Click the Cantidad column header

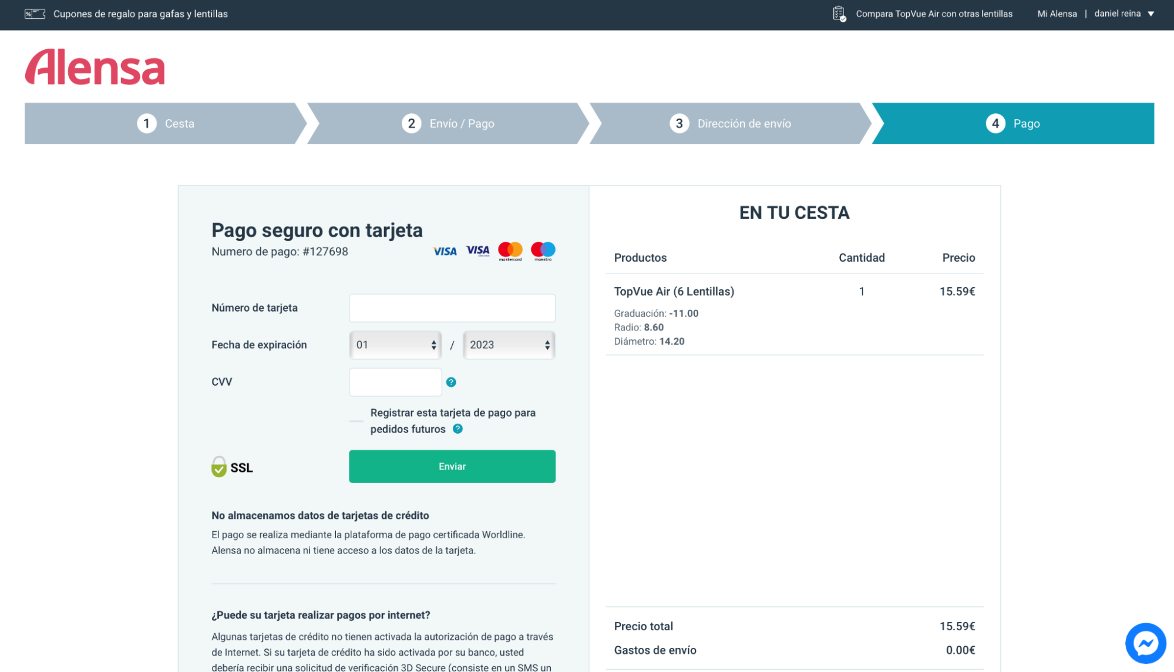click(862, 258)
